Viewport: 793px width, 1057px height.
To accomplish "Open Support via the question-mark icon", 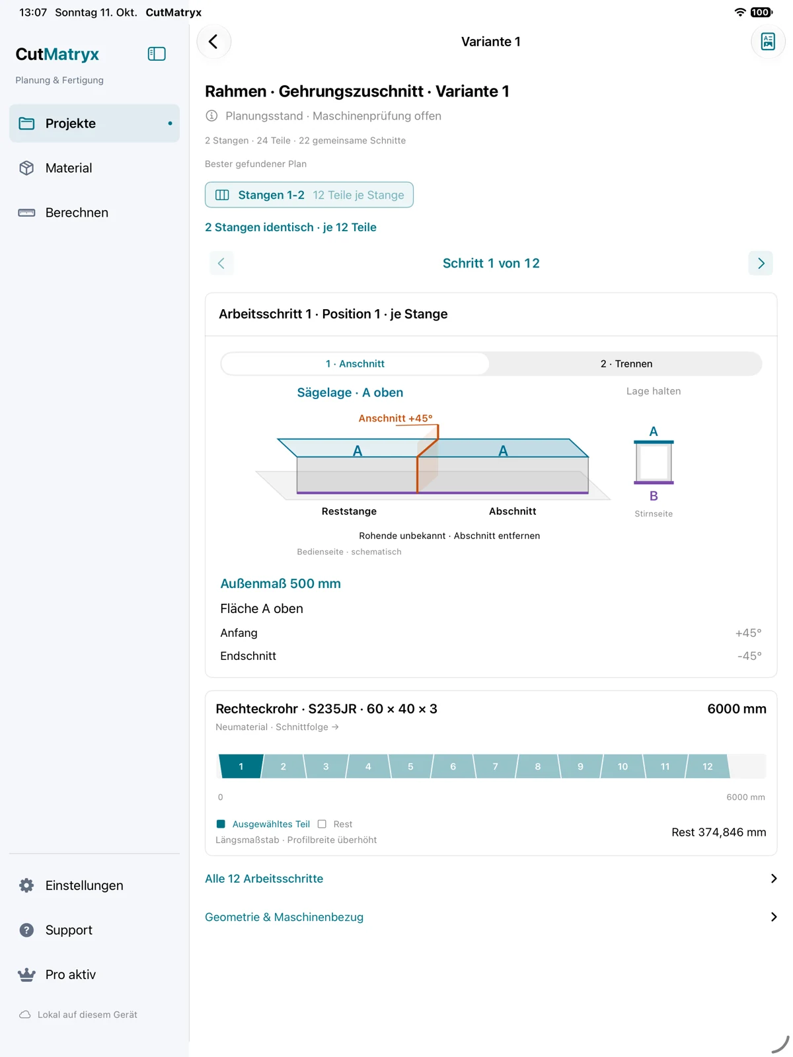I will [x=26, y=930].
